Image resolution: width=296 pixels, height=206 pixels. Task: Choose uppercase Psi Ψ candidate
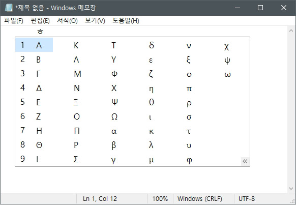[114, 102]
